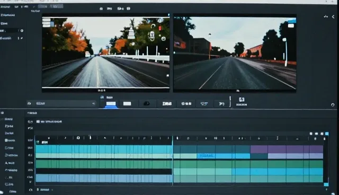Click the labeled icon right of the toolbar's vertical divider
Screen dimensions: 339x195
click(242, 101)
